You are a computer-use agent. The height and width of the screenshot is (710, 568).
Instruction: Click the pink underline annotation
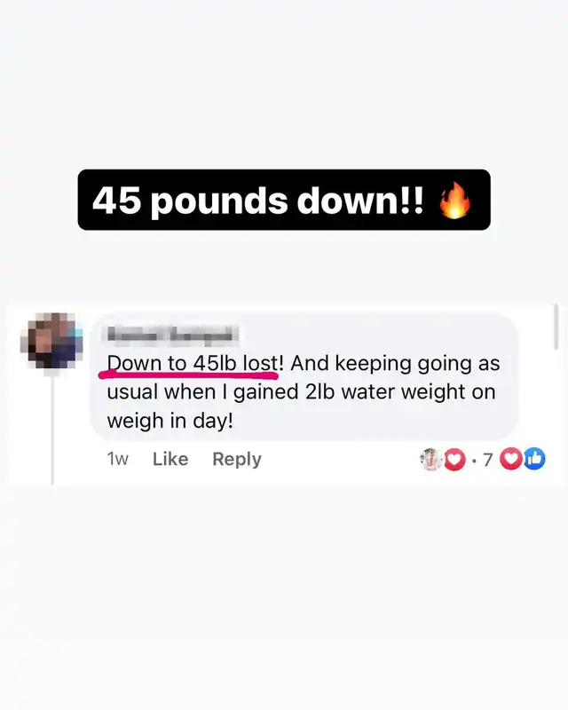[188, 375]
